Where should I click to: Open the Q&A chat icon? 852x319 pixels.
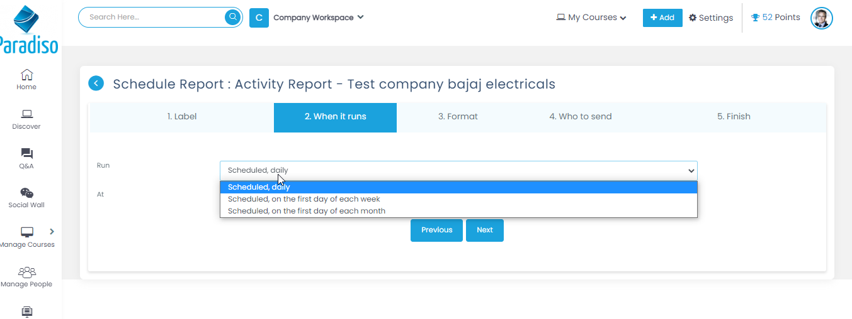(x=26, y=154)
